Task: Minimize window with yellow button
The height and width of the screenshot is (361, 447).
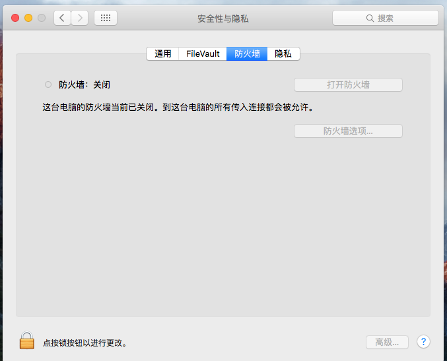Action: click(28, 18)
